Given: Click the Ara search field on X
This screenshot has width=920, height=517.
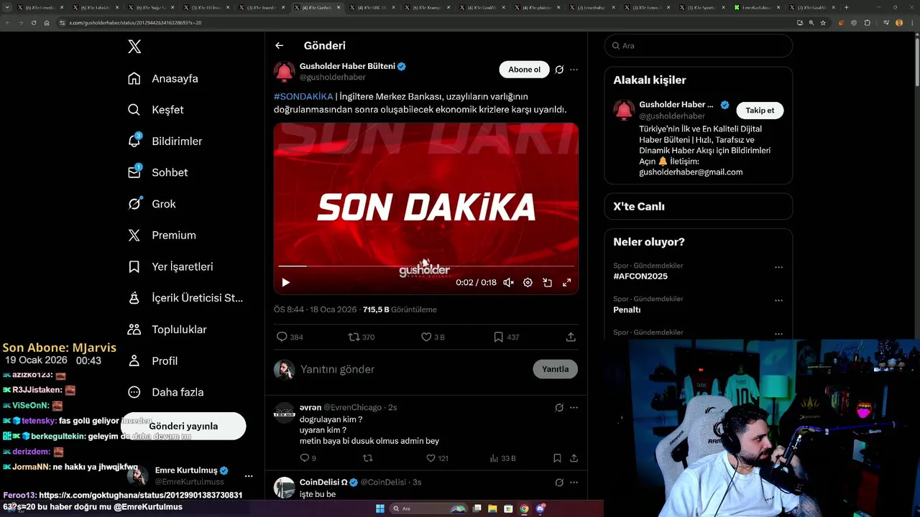Looking at the screenshot, I should pyautogui.click(x=699, y=45).
